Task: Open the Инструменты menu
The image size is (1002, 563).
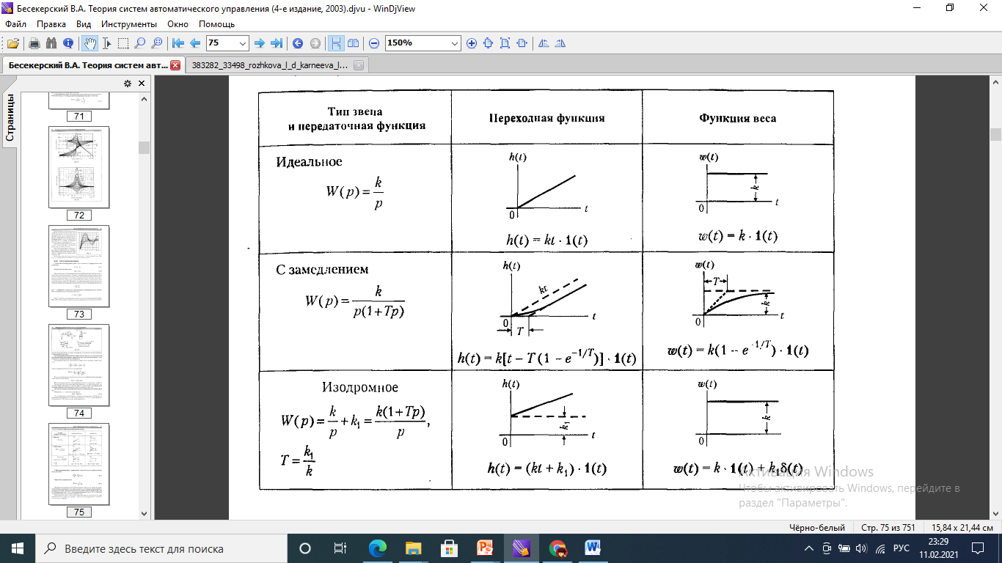Action: point(129,24)
